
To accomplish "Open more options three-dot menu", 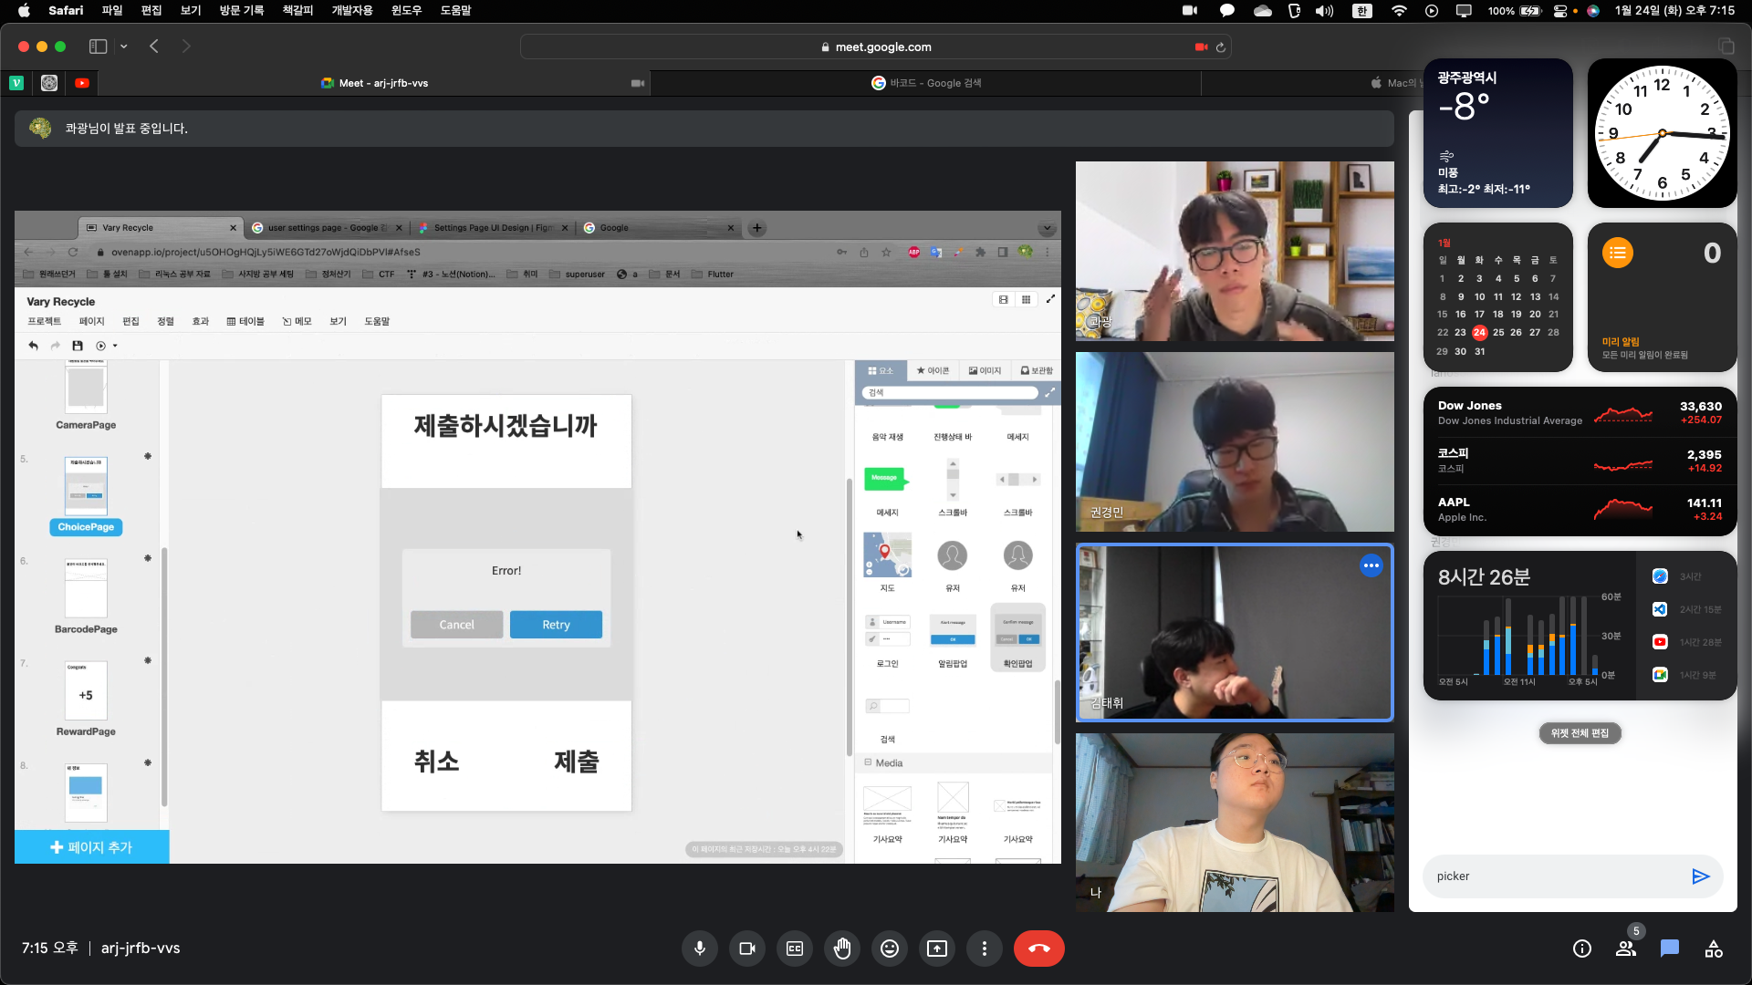I will tap(984, 949).
